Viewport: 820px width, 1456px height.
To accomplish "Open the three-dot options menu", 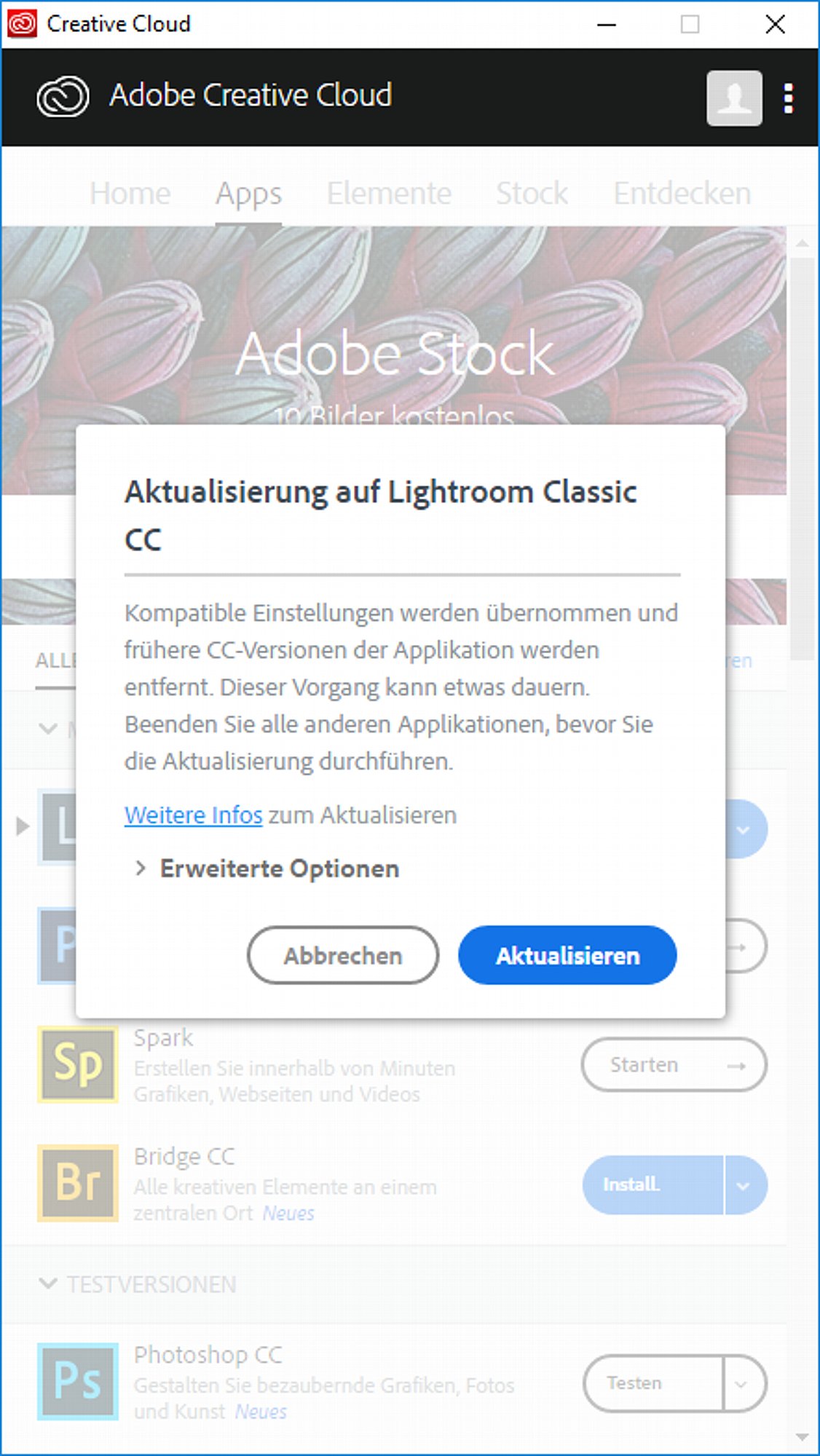I will pos(788,98).
